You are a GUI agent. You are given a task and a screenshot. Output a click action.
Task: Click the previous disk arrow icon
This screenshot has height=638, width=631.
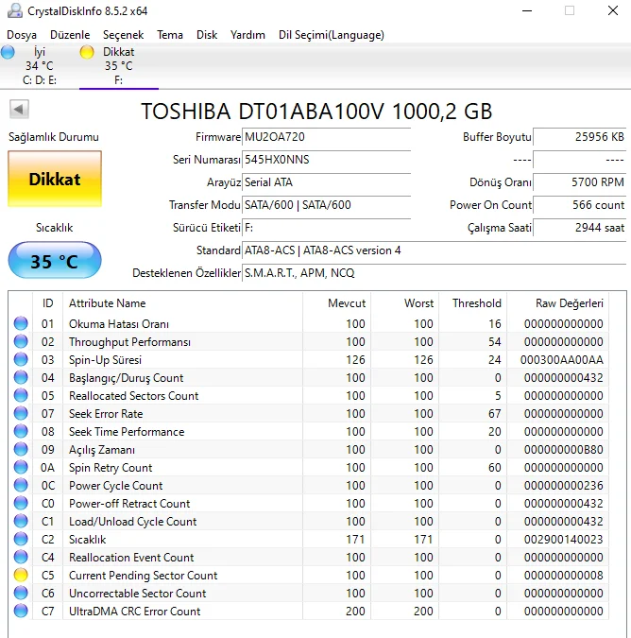coord(18,110)
